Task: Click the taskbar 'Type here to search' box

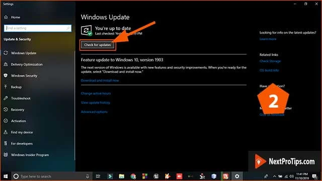Action: click(51, 176)
